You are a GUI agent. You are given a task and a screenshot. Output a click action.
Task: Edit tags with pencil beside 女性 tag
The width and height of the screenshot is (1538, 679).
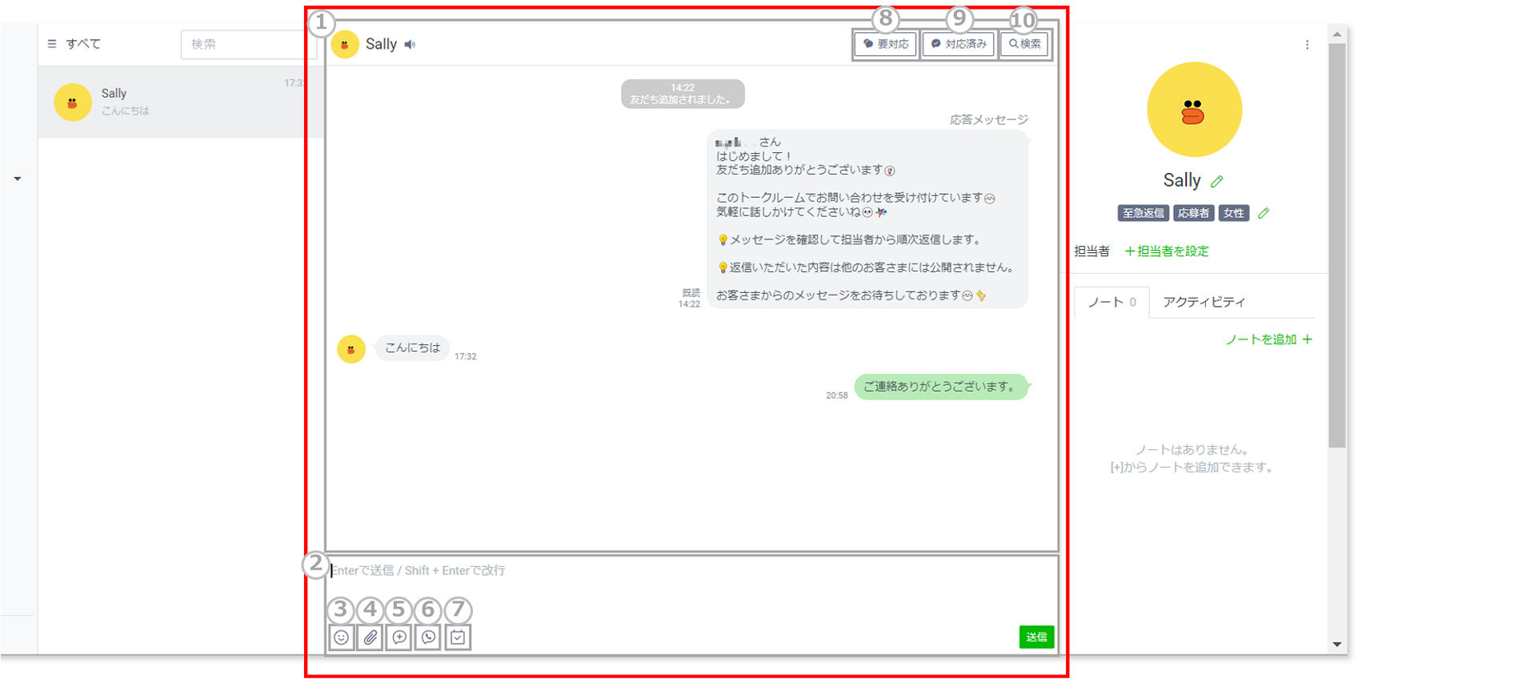click(x=1264, y=213)
